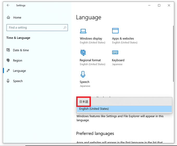The width and height of the screenshot is (177, 146).
Task: Open the Speech microphone tile icon
Action: coord(83,74)
